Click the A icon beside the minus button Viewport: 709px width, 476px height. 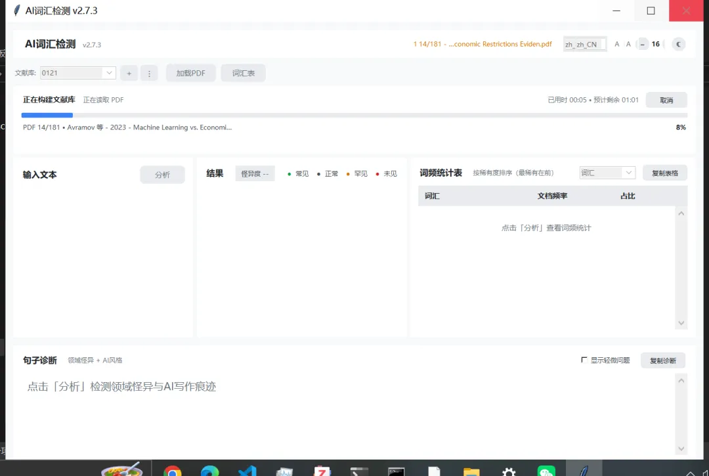tap(628, 44)
